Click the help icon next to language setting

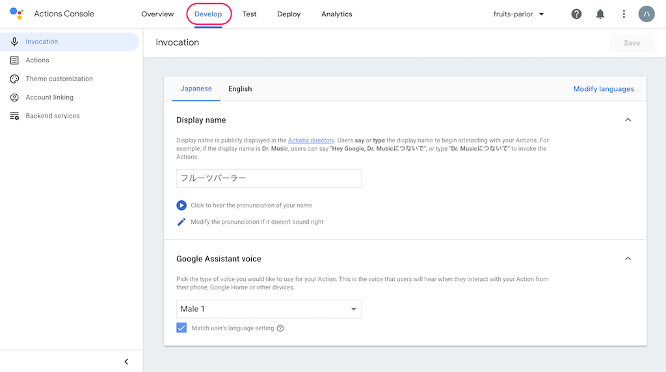click(x=280, y=328)
